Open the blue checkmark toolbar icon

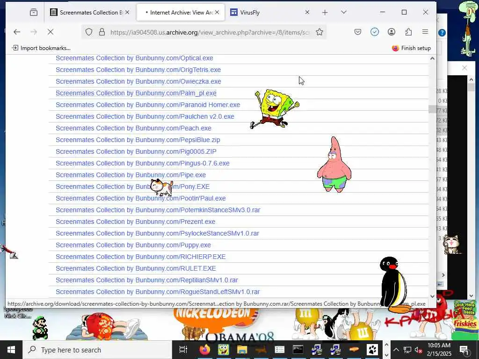pyautogui.click(x=375, y=32)
